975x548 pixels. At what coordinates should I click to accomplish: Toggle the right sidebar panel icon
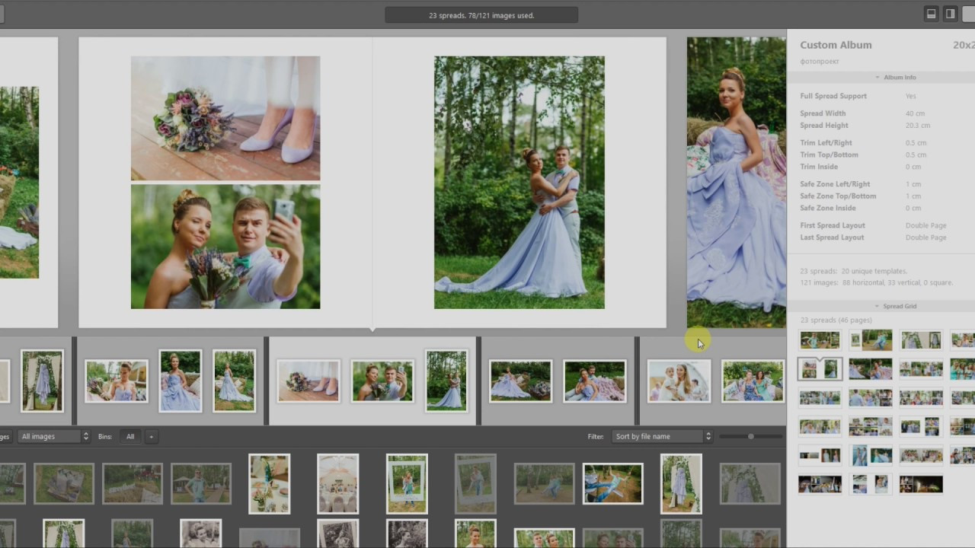tap(950, 14)
